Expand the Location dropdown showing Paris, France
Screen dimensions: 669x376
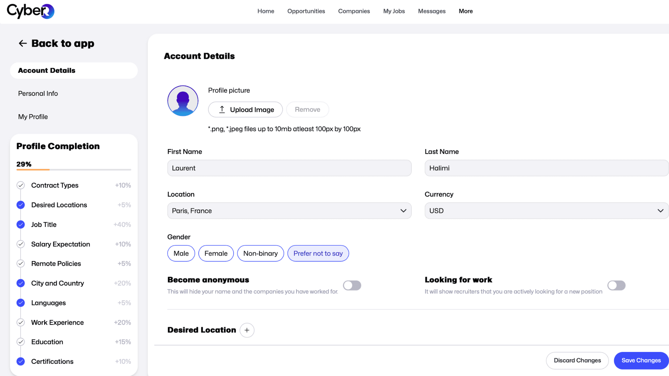pos(289,211)
